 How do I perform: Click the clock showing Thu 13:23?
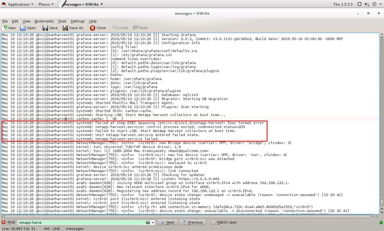coord(343,4)
